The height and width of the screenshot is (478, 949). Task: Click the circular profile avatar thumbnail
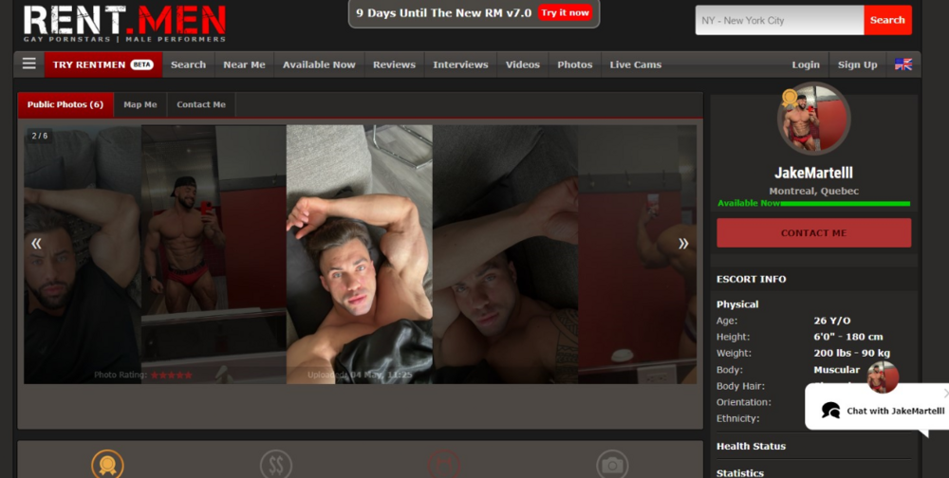click(814, 119)
